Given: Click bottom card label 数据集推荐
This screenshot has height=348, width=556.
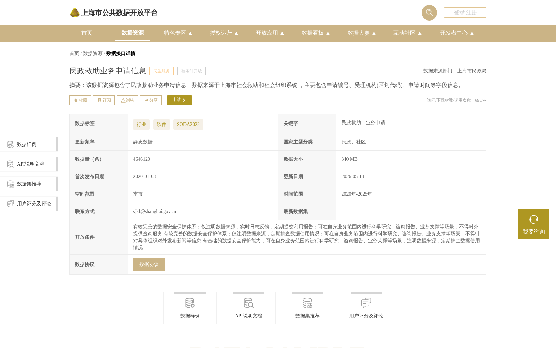Looking at the screenshot, I should tap(308, 316).
